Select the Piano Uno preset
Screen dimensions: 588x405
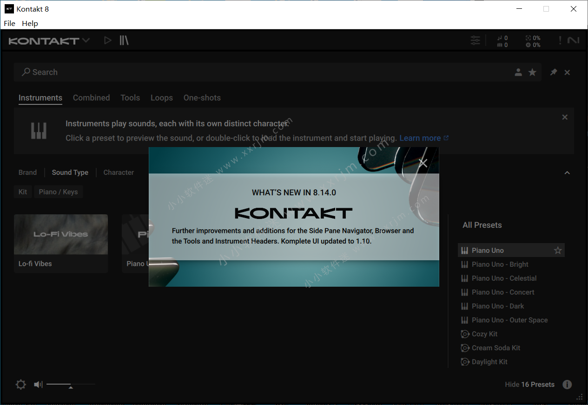click(511, 251)
